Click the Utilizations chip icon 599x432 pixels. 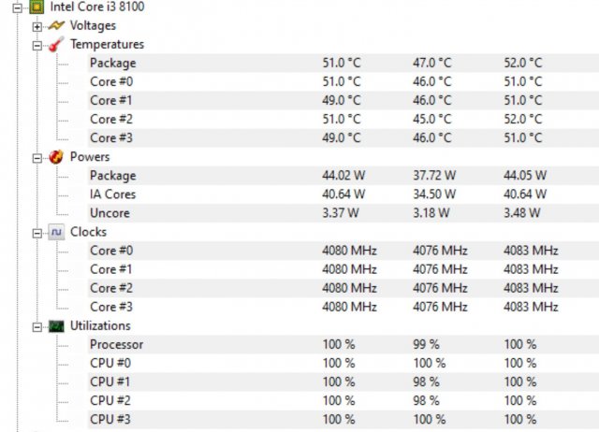(56, 326)
